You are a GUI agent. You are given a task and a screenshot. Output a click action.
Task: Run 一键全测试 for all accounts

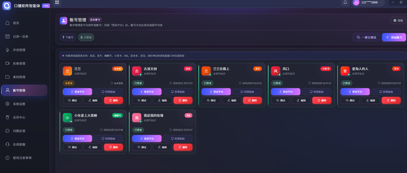(366, 37)
